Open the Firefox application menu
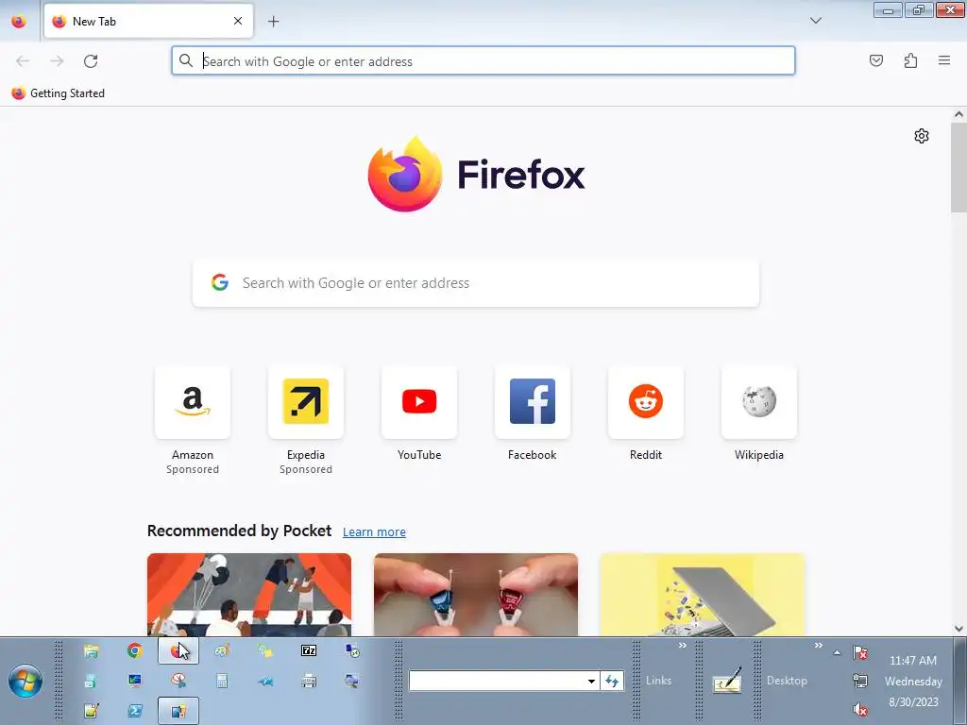The image size is (967, 725). point(944,60)
